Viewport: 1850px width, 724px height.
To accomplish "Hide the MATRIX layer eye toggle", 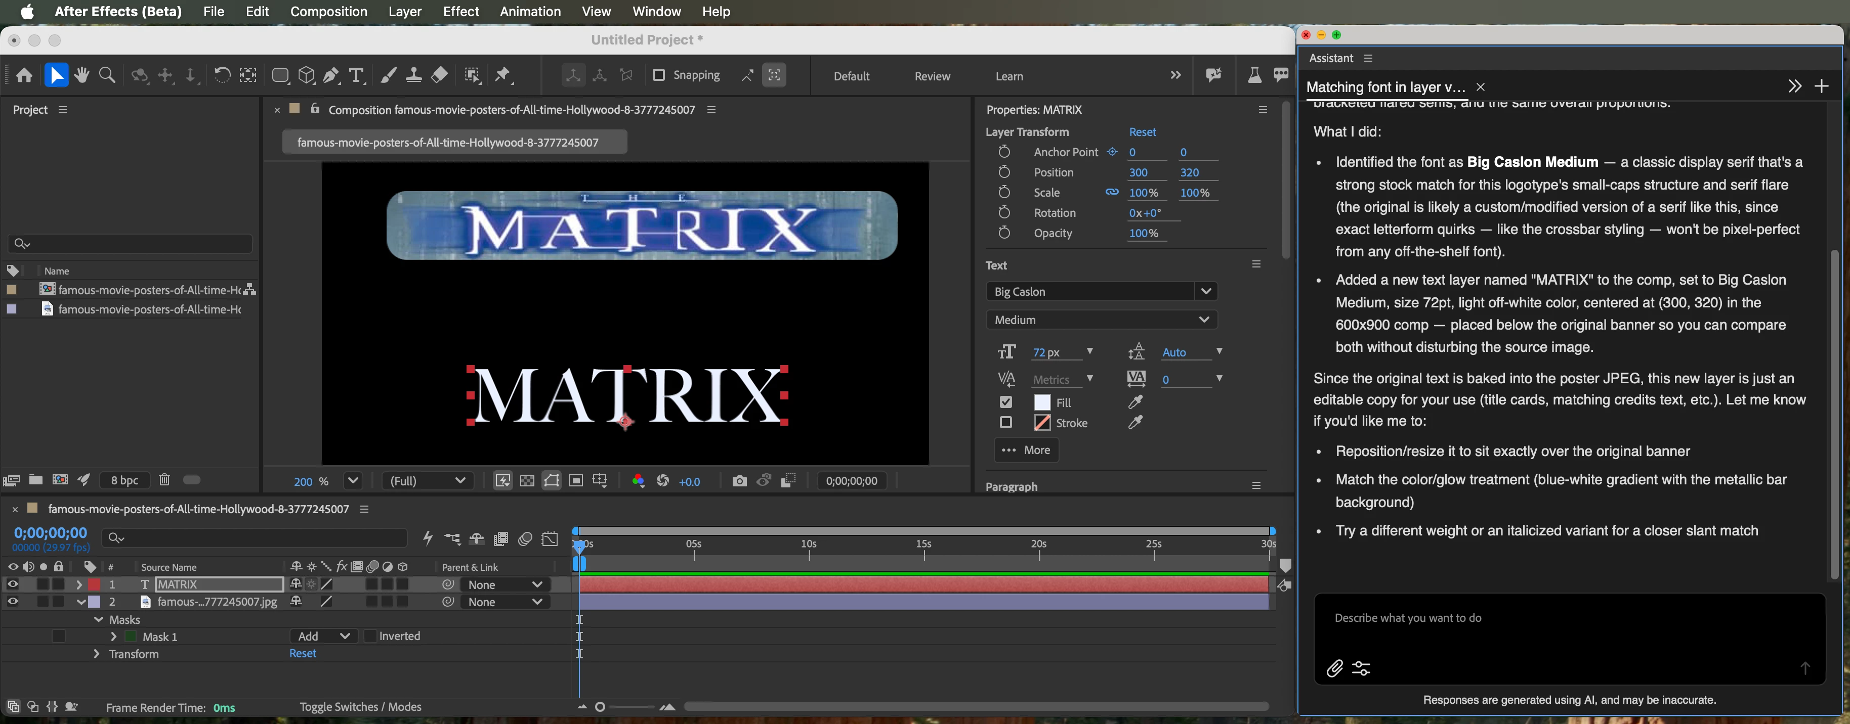I will [x=13, y=585].
